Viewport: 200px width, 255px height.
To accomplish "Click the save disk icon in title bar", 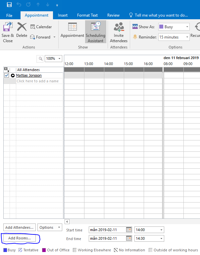I will [9, 5].
